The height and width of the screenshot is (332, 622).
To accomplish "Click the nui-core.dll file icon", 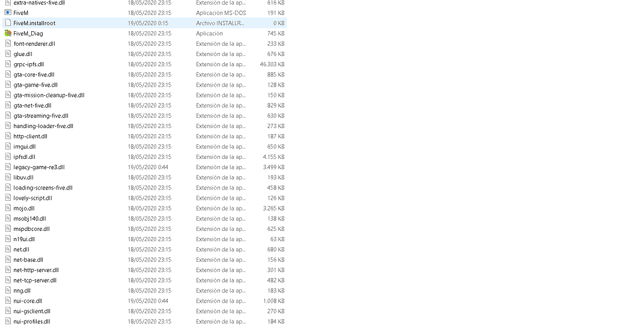I will 8,301.
